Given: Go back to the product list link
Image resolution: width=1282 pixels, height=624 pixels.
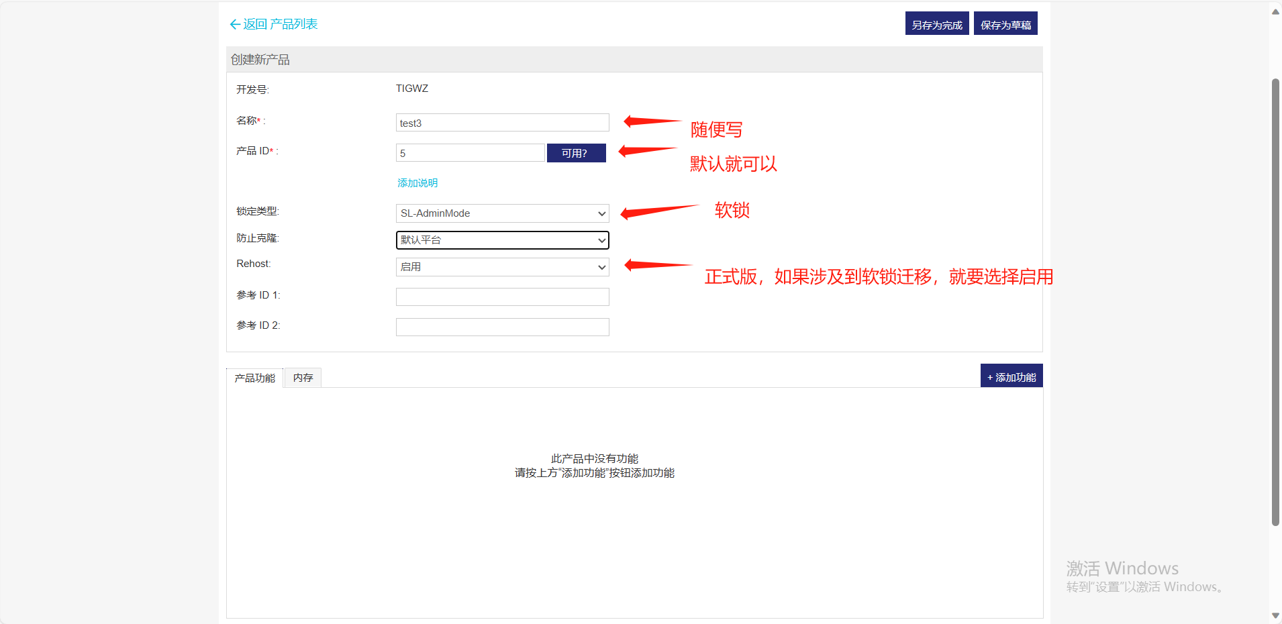Looking at the screenshot, I should click(x=273, y=24).
